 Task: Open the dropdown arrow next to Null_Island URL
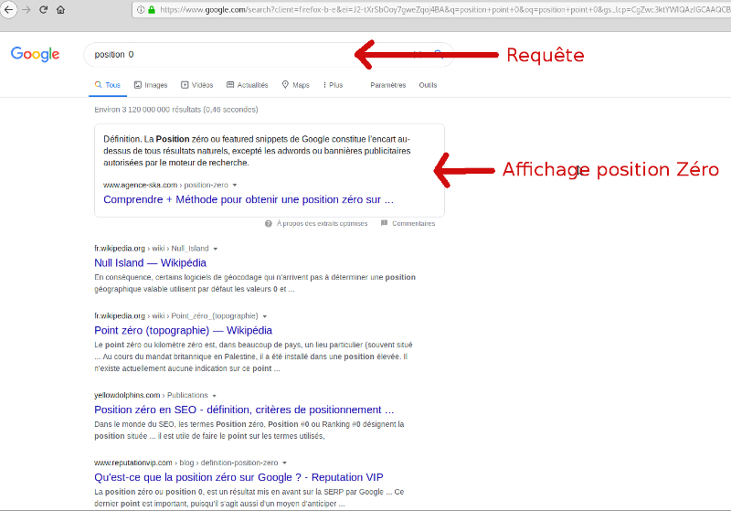click(x=216, y=249)
